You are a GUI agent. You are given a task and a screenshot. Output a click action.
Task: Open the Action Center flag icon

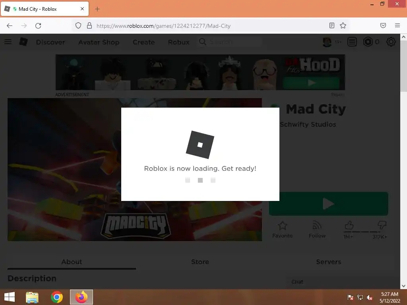[x=350, y=297]
